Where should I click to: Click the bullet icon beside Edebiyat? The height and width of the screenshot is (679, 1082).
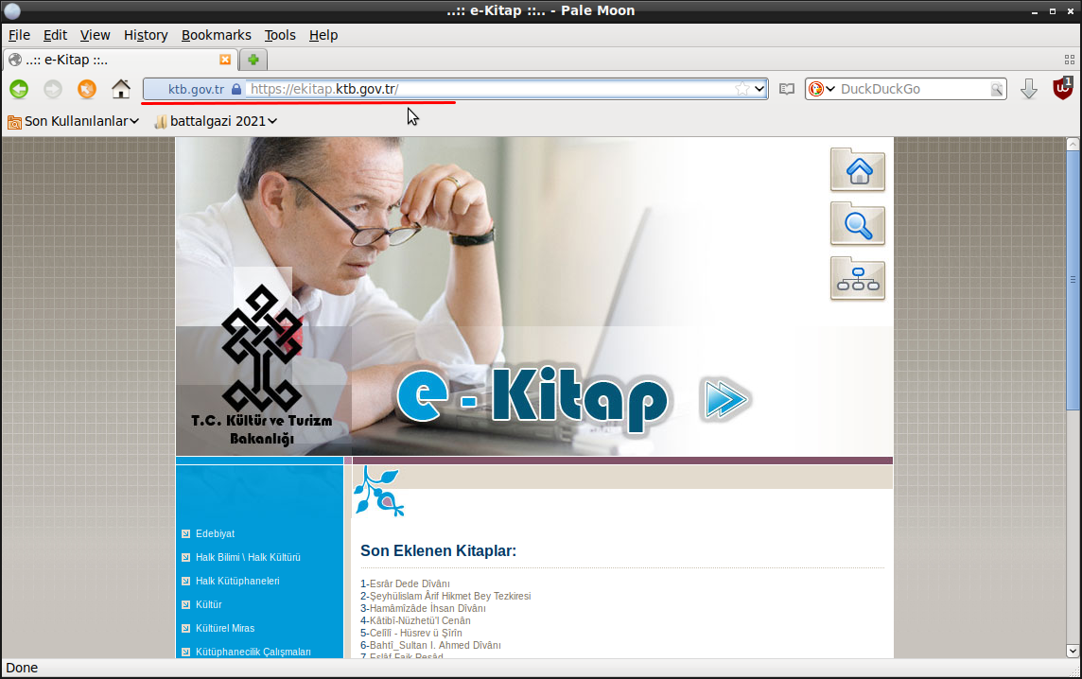point(185,534)
